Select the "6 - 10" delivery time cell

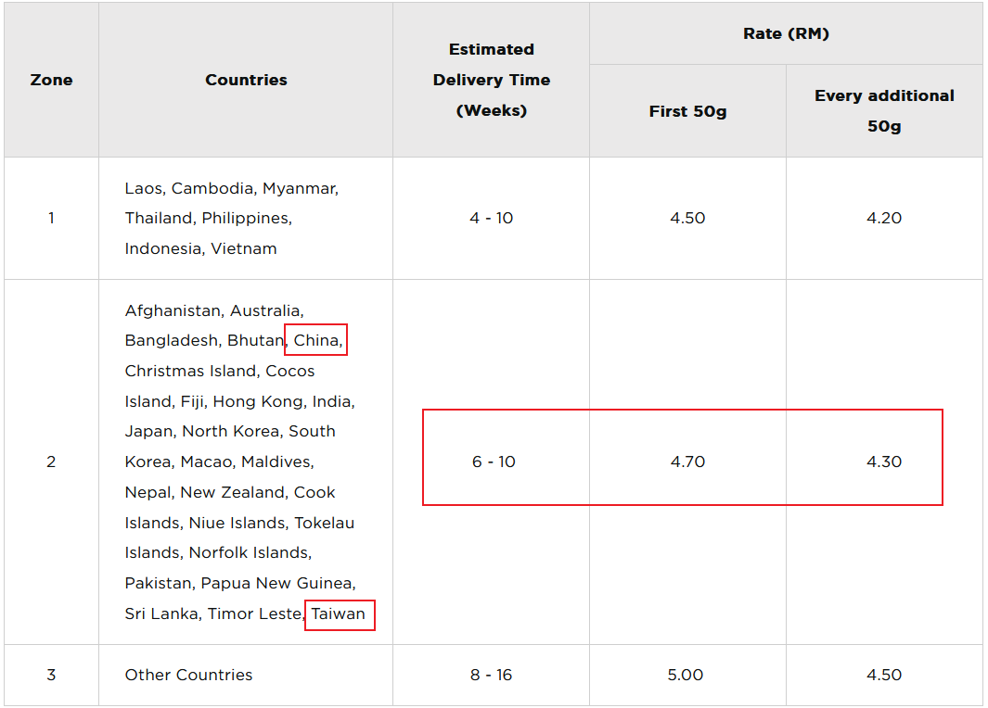[x=494, y=461]
